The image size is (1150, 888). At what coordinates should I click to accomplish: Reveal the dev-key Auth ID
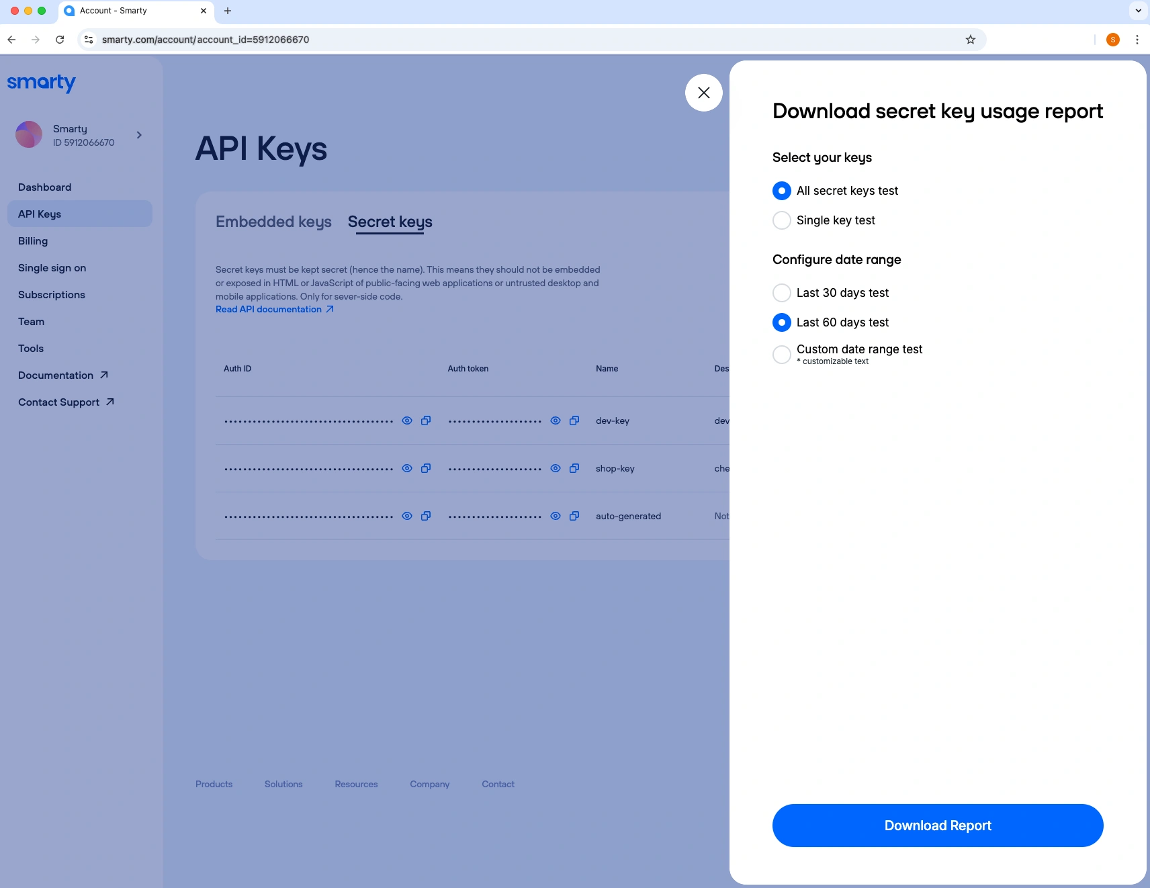tap(407, 420)
